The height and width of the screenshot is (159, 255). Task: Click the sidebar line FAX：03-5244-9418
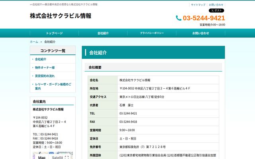click(45, 138)
